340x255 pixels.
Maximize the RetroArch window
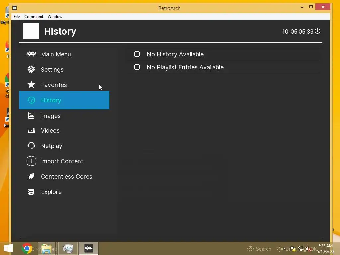pos(311,7)
